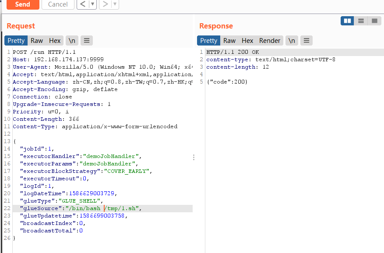Go back to previous request in history
The image size is (384, 253).
pos(83,4)
